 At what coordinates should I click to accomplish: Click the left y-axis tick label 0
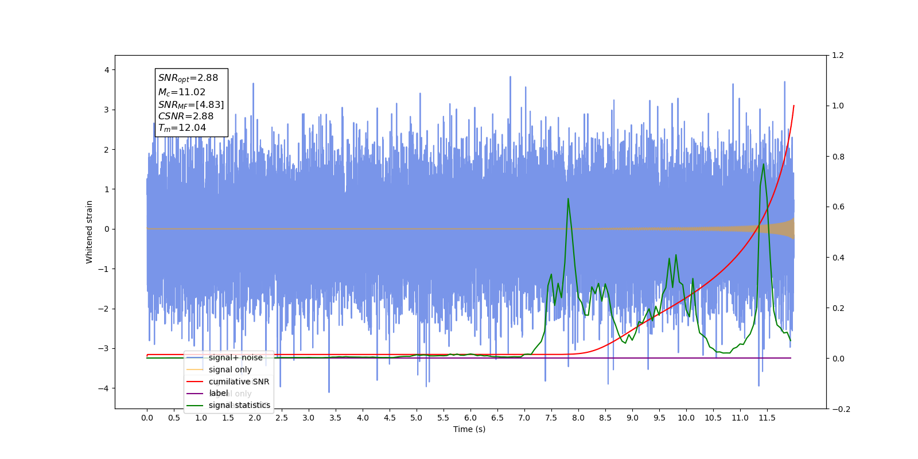pyautogui.click(x=107, y=229)
